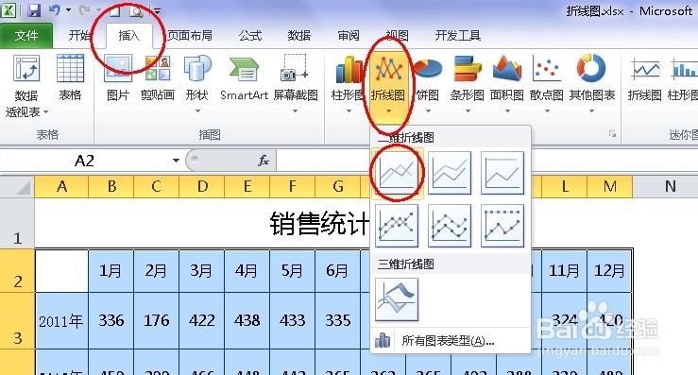Select the 插入 (Insert) tab
Viewport: 698px width, 375px height.
(129, 36)
